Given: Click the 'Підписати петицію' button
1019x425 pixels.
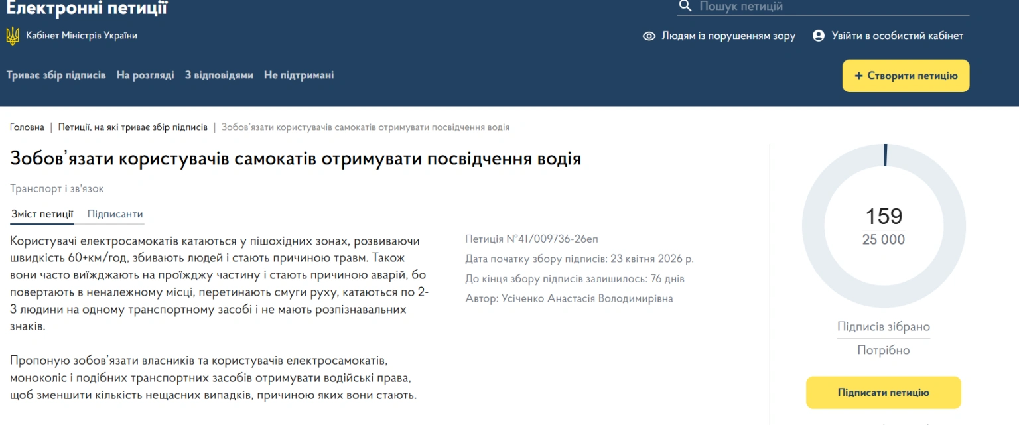Looking at the screenshot, I should tap(884, 393).
